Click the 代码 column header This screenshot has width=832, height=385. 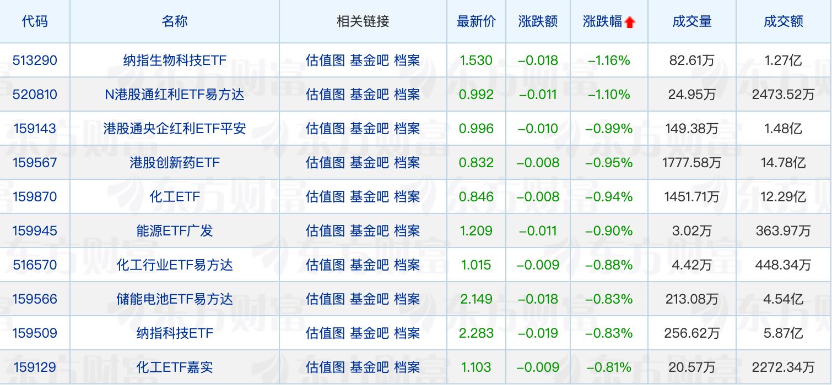[35, 21]
